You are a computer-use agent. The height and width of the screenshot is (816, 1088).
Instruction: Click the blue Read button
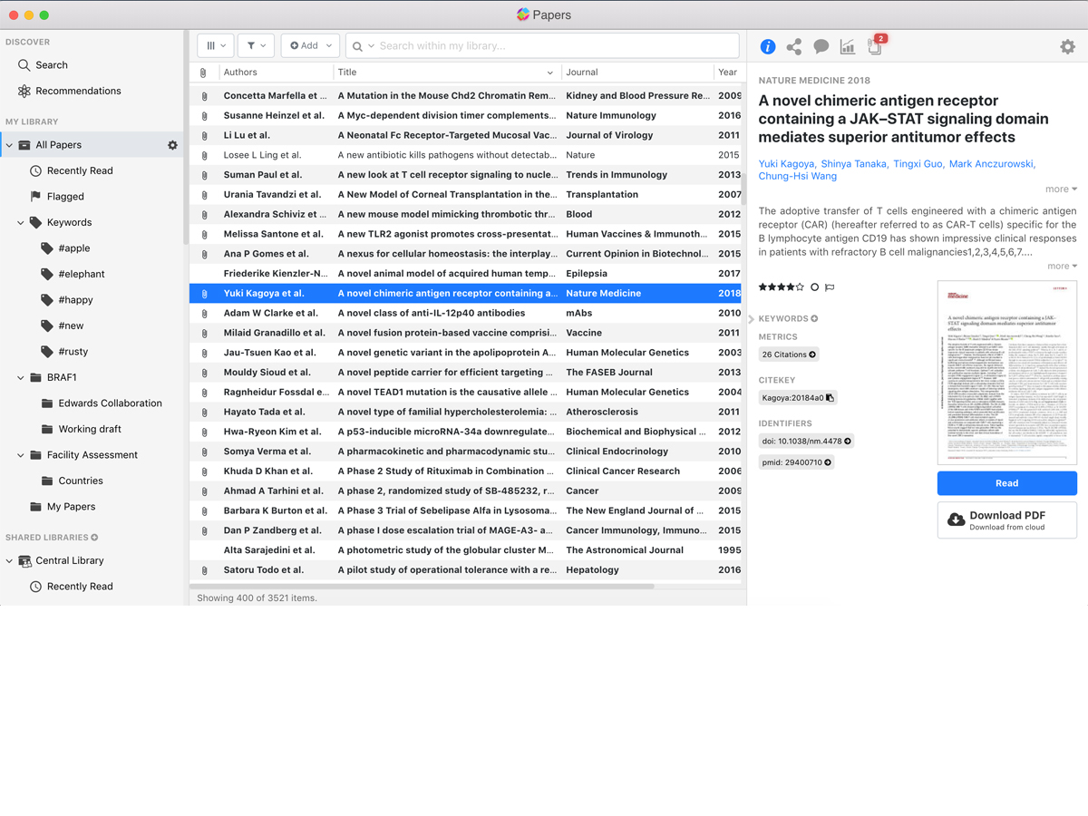pos(1006,483)
